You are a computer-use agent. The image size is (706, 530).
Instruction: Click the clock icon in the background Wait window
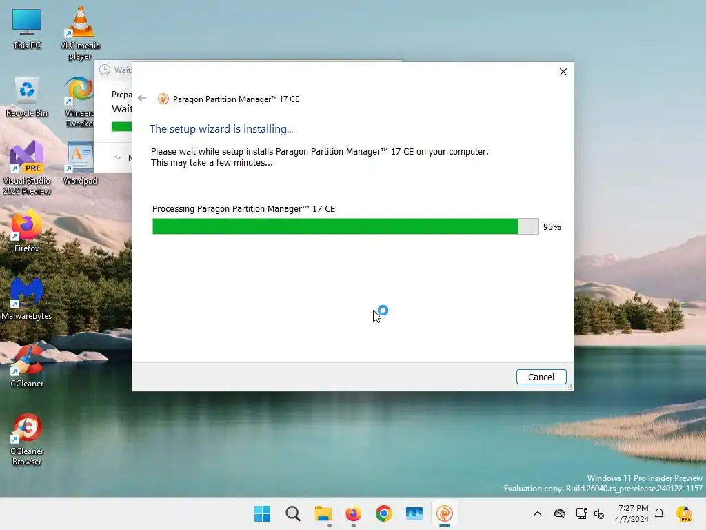coord(105,70)
